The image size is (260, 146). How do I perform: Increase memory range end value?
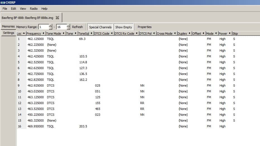[x=68, y=26]
